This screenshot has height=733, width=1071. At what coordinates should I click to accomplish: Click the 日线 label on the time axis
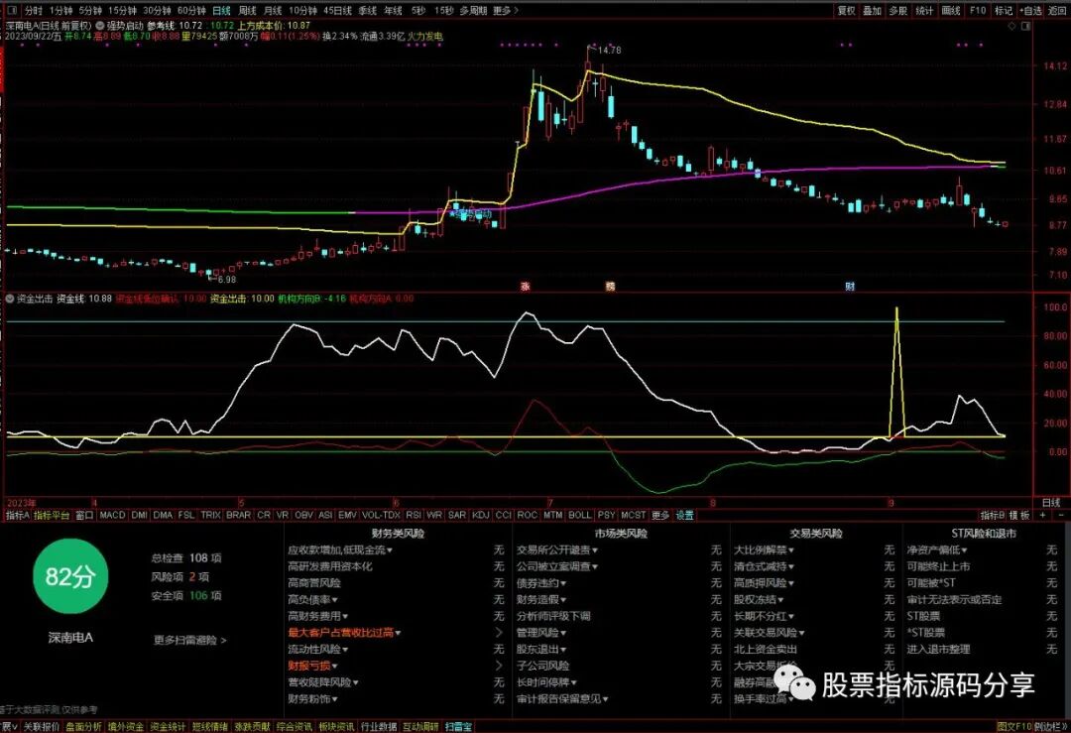point(1050,502)
